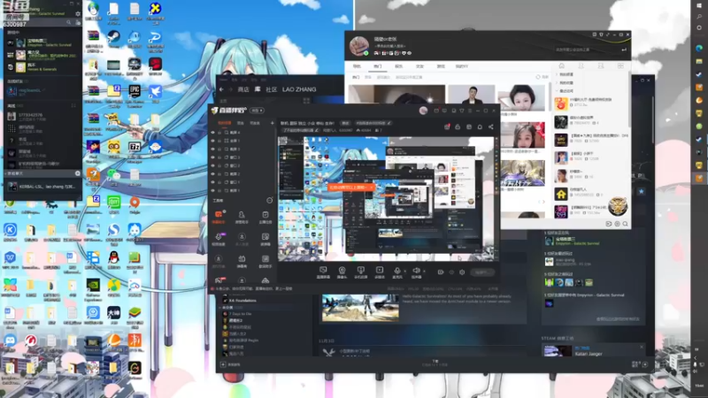Screen dimensions: 708x398
Task: Toggle visibility of source 截屏 3
Action: pos(212,149)
